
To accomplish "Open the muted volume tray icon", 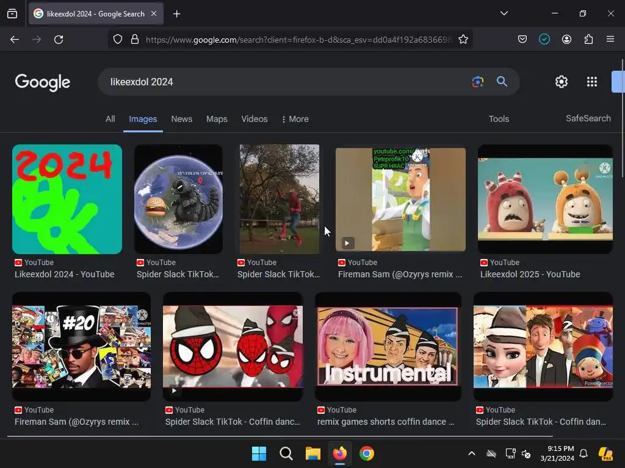I will point(527,453).
